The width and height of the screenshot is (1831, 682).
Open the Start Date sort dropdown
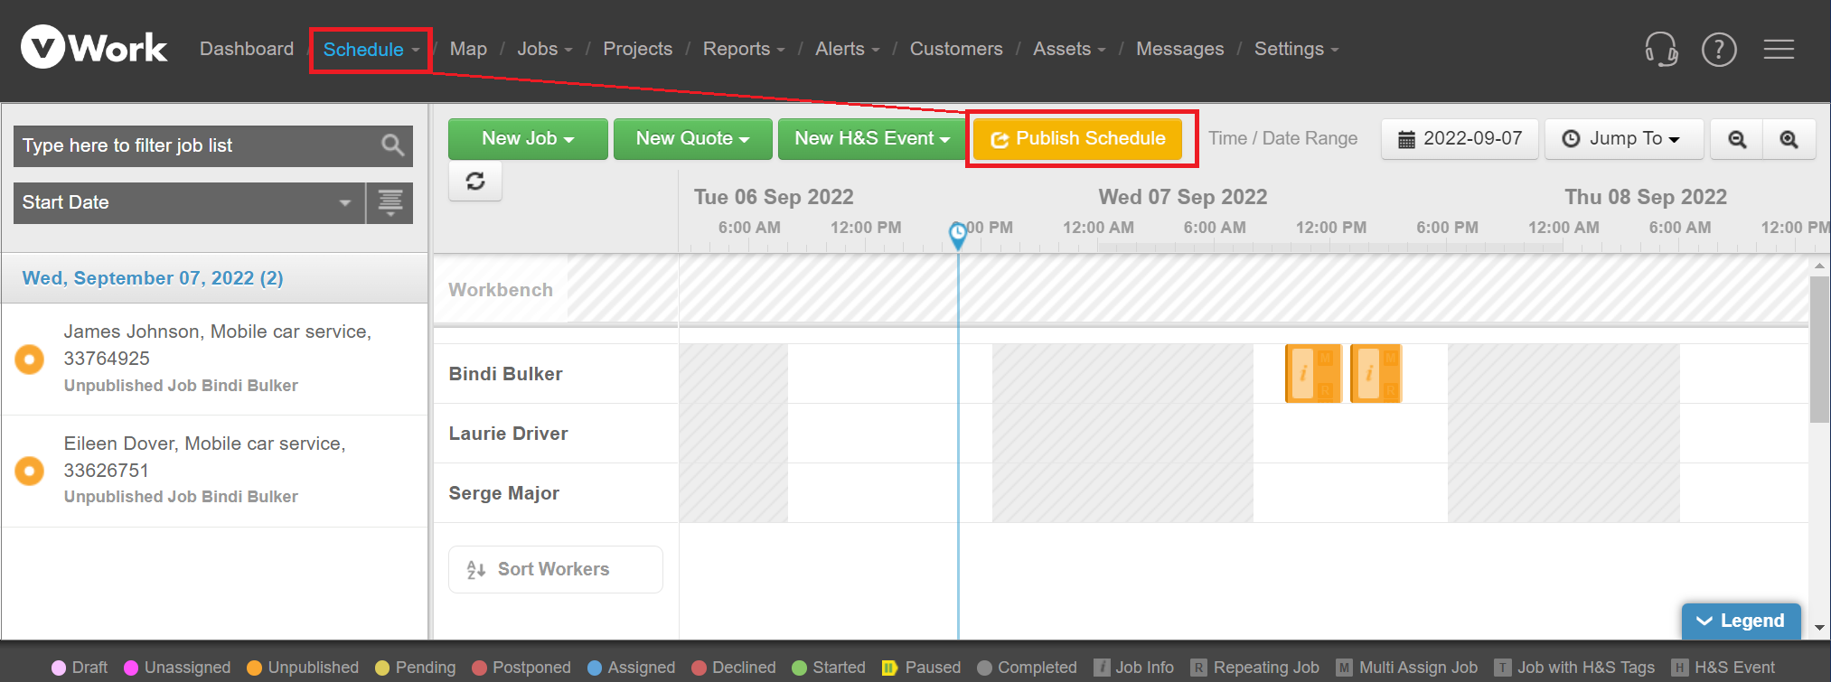point(189,202)
